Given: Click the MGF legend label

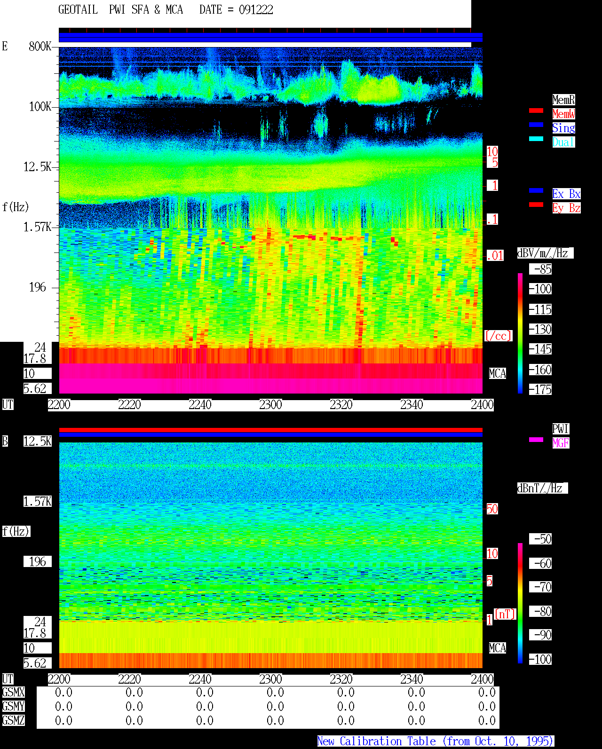Looking at the screenshot, I should click(561, 443).
